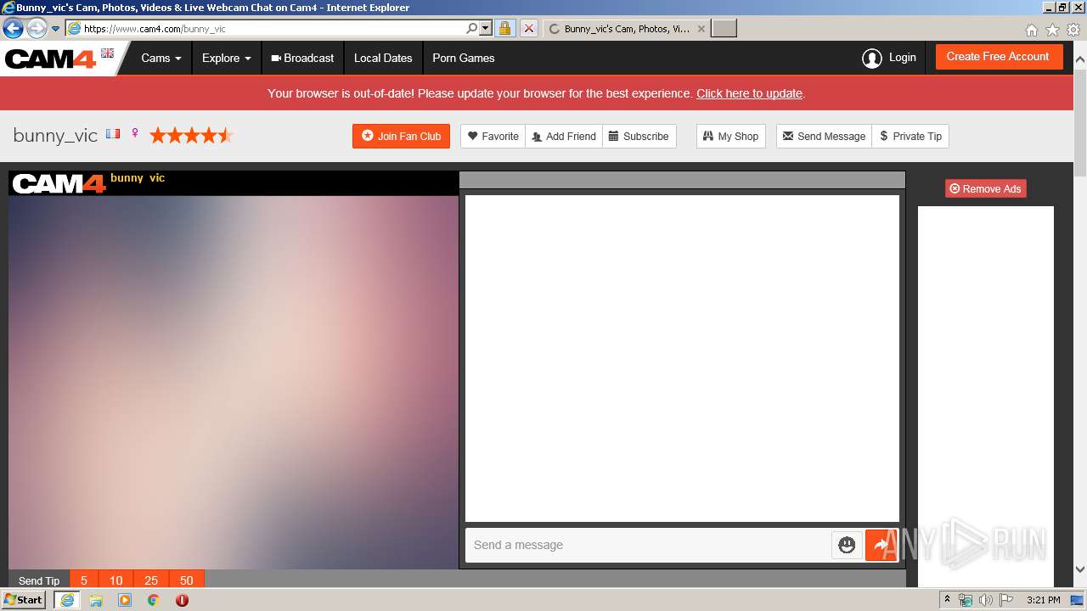Click the address bar URL field
The image size is (1087, 611).
click(272, 28)
